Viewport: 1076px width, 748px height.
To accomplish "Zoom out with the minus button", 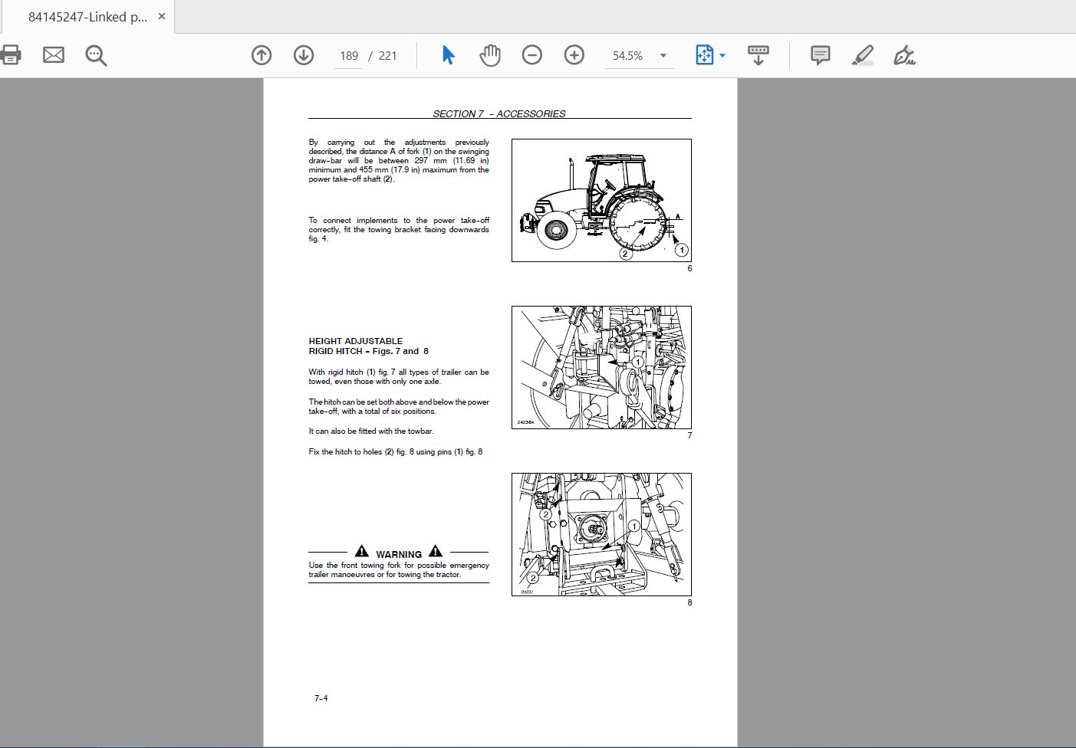I will pyautogui.click(x=532, y=55).
